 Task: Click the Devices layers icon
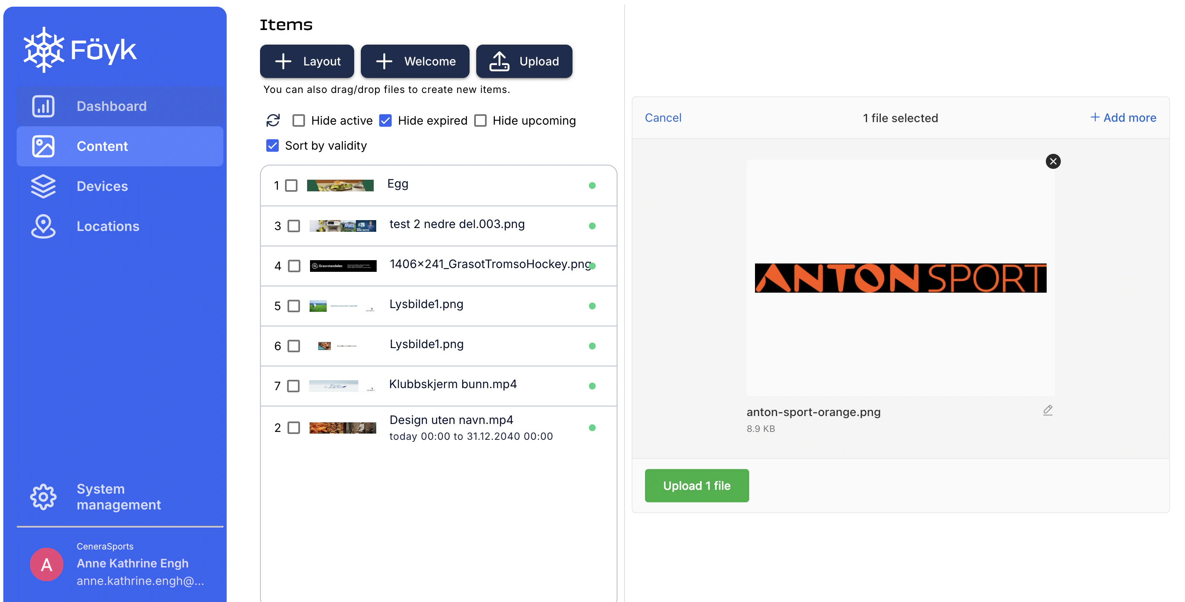pyautogui.click(x=43, y=186)
